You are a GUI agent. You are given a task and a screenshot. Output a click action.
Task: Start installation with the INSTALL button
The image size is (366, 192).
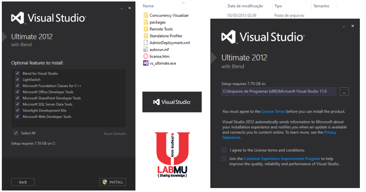point(113,182)
